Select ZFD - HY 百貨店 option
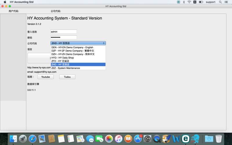This screenshot has height=145, width=232. point(78,61)
